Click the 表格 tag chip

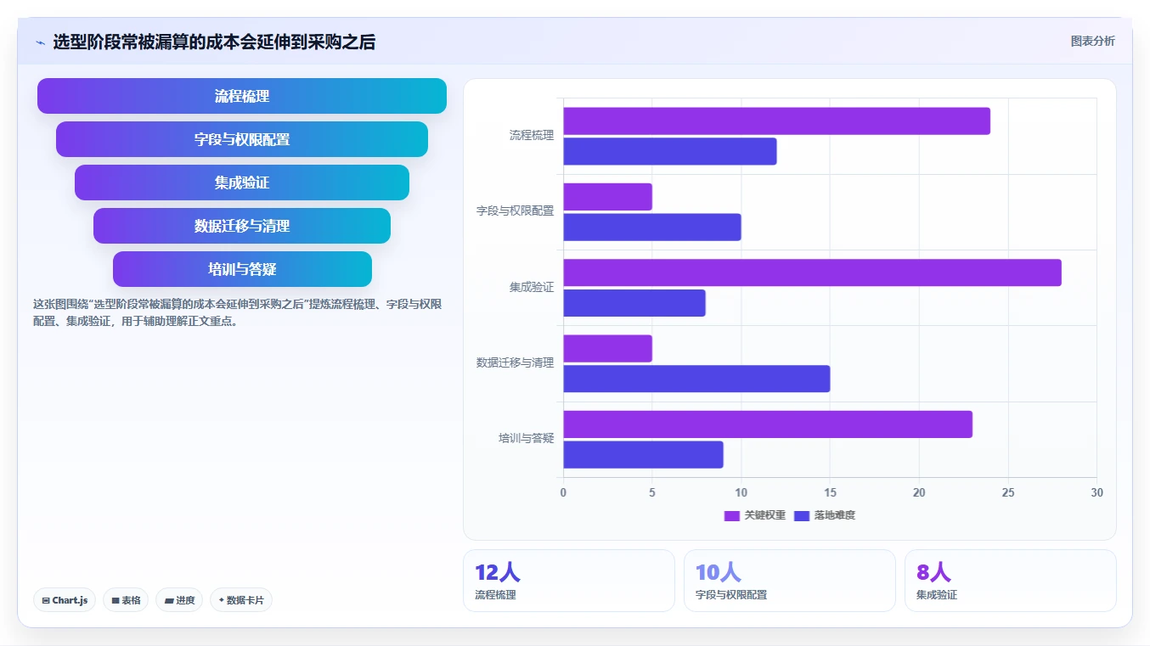(x=126, y=600)
